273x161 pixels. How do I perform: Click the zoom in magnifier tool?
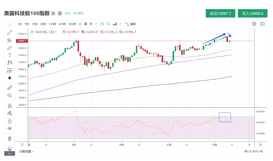10,95
